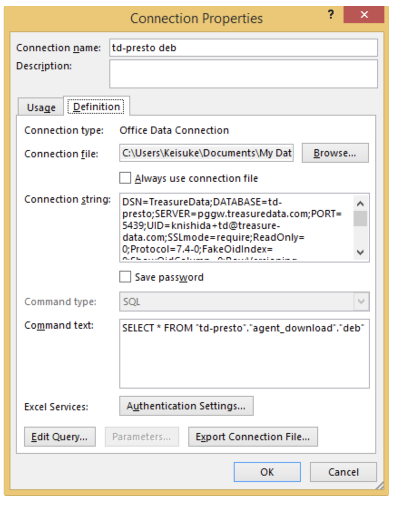Tick the Save password checkbox
This screenshot has height=506, width=393.
[125, 277]
